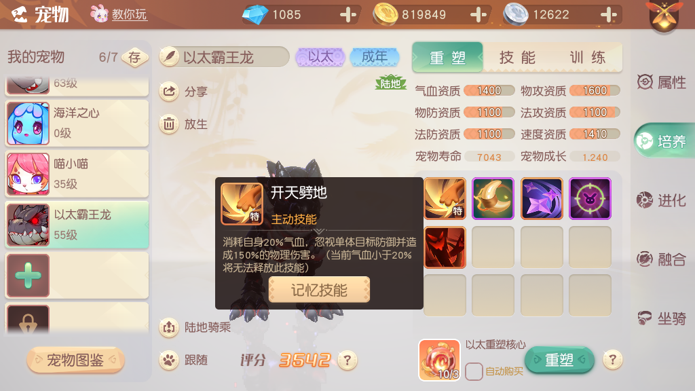The image size is (695, 391).
Task: Open the 宠物图鉴 button
Action: pyautogui.click(x=75, y=360)
